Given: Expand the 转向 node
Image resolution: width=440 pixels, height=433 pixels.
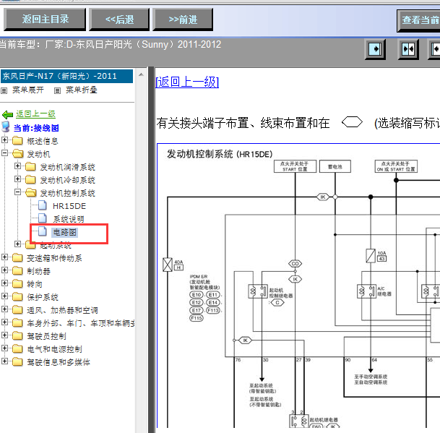Looking at the screenshot, I should pos(4,283).
